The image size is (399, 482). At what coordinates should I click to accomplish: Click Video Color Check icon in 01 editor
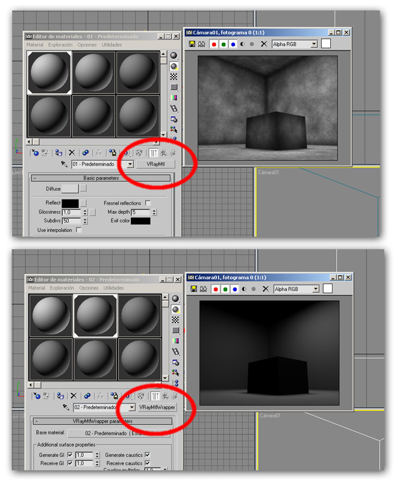[174, 98]
